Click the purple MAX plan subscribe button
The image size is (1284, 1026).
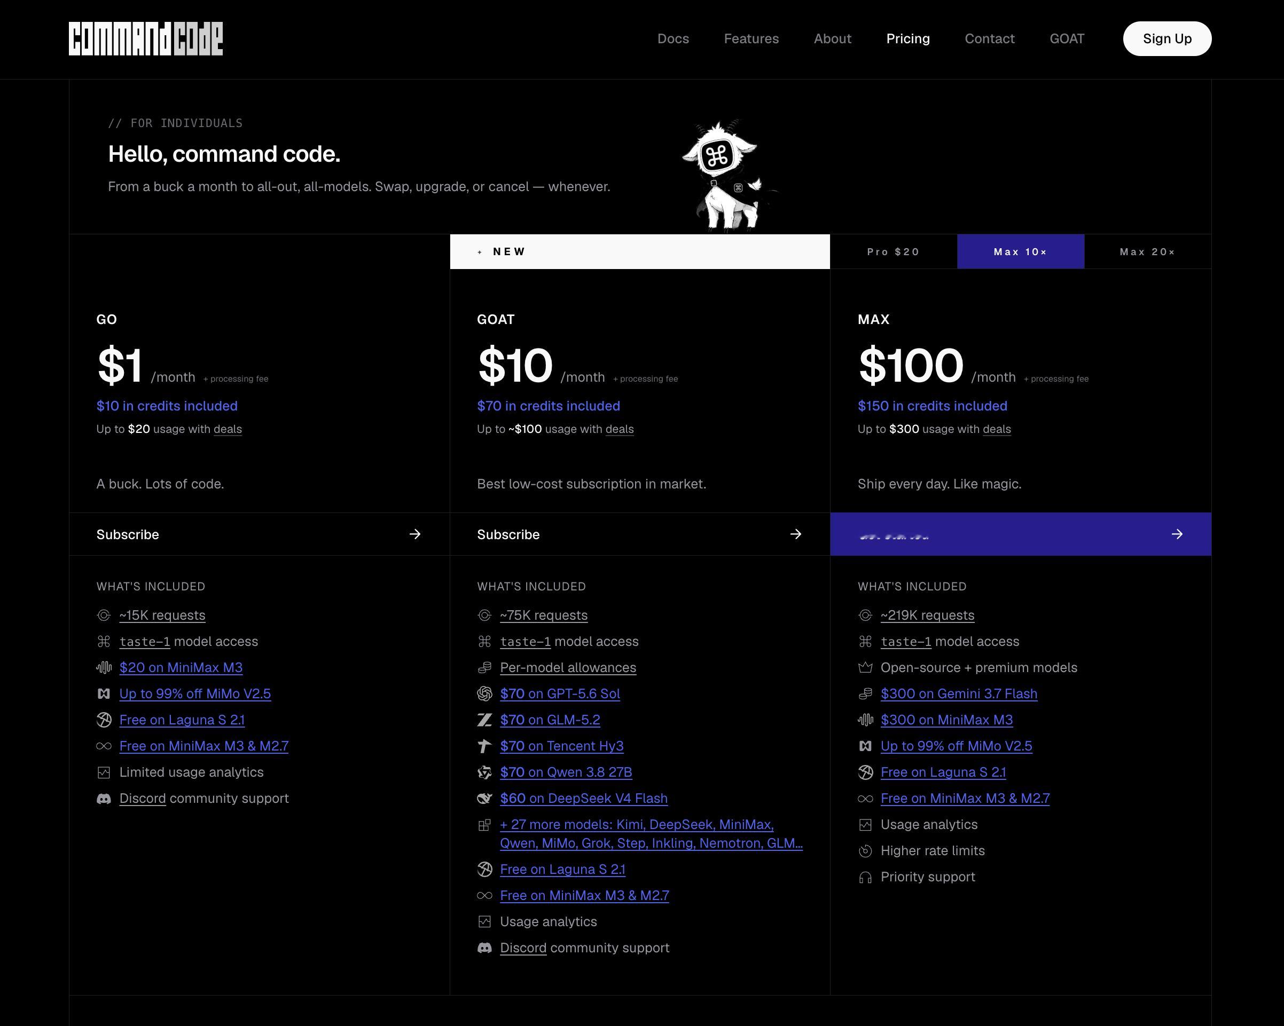pyautogui.click(x=1021, y=534)
